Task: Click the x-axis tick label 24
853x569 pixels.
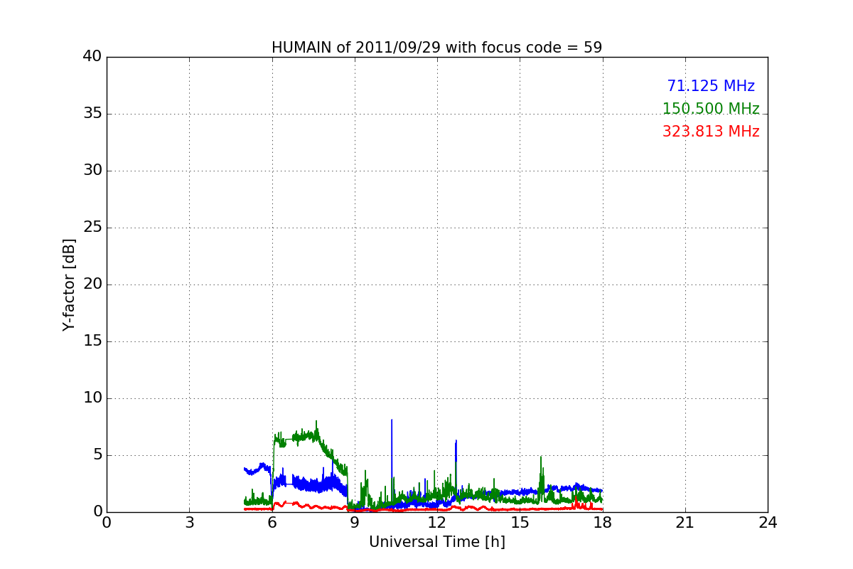Action: pos(768,523)
